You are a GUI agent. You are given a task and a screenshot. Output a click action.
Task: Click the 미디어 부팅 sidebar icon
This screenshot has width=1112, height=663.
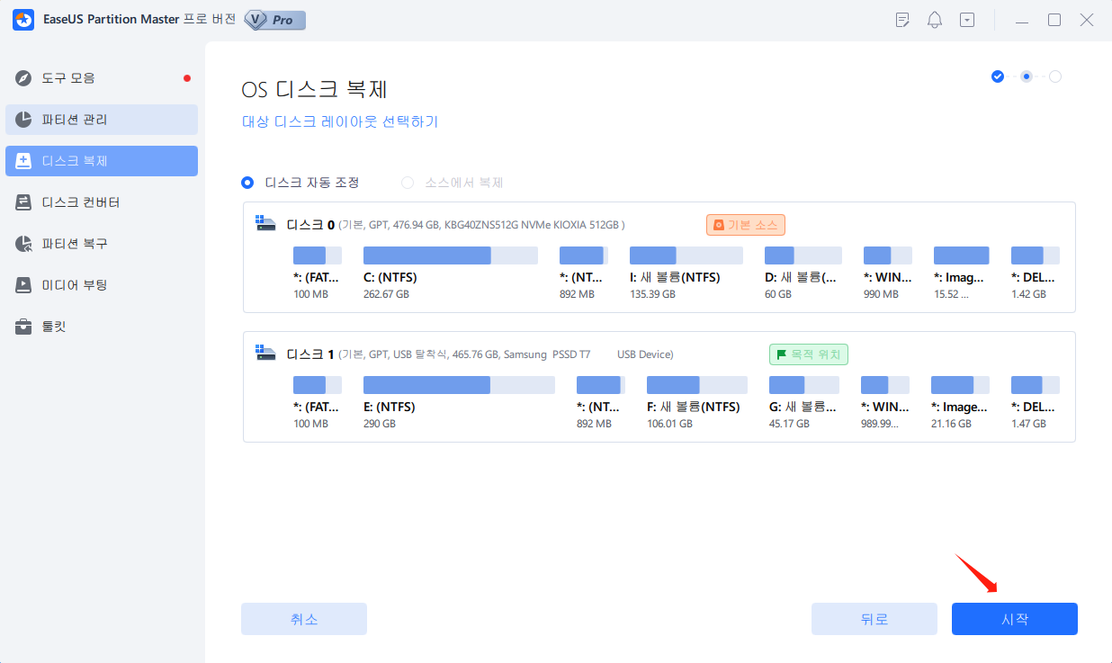pos(24,285)
